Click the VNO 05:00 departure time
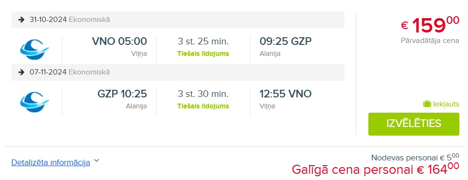The height and width of the screenshot is (180, 468). pos(119,41)
